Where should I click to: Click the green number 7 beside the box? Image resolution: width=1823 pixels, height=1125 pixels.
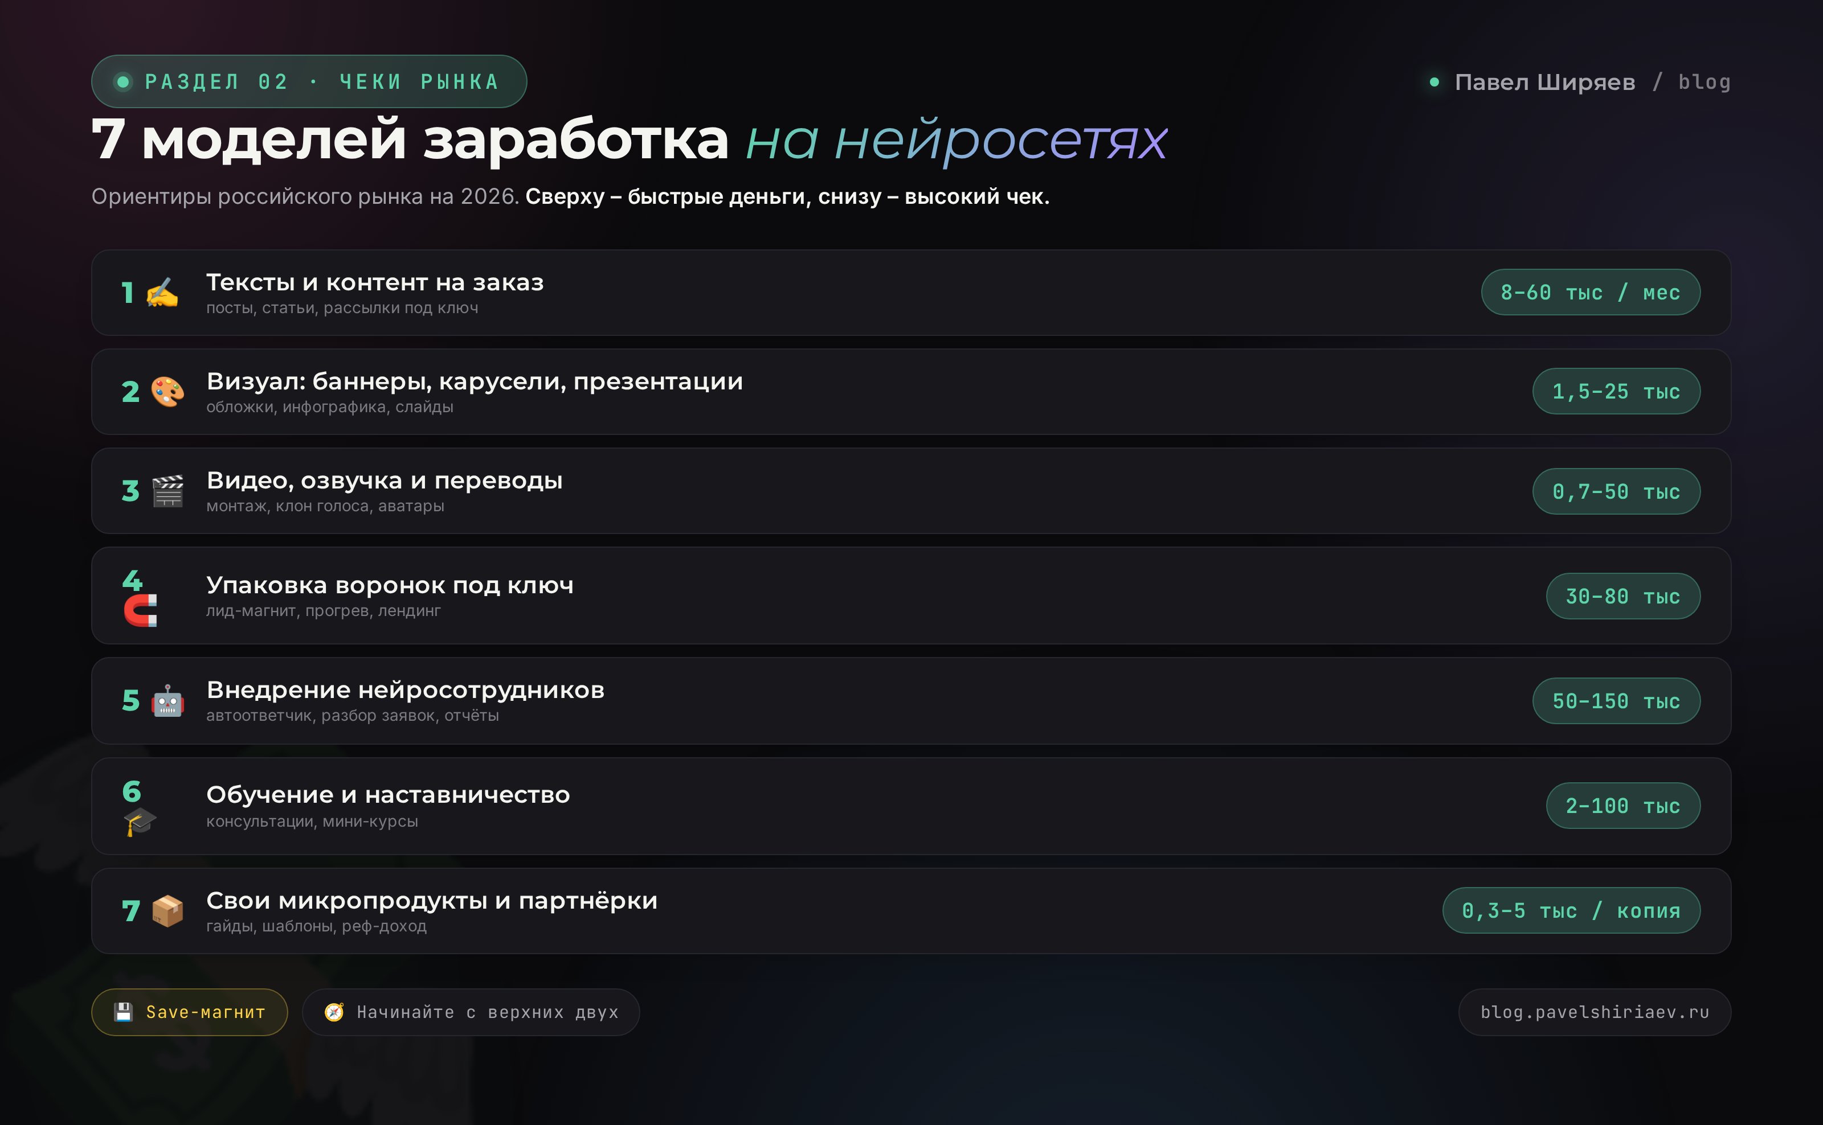130,911
